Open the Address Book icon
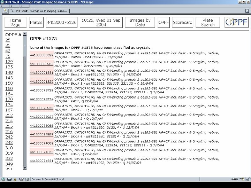 (x=26, y=179)
